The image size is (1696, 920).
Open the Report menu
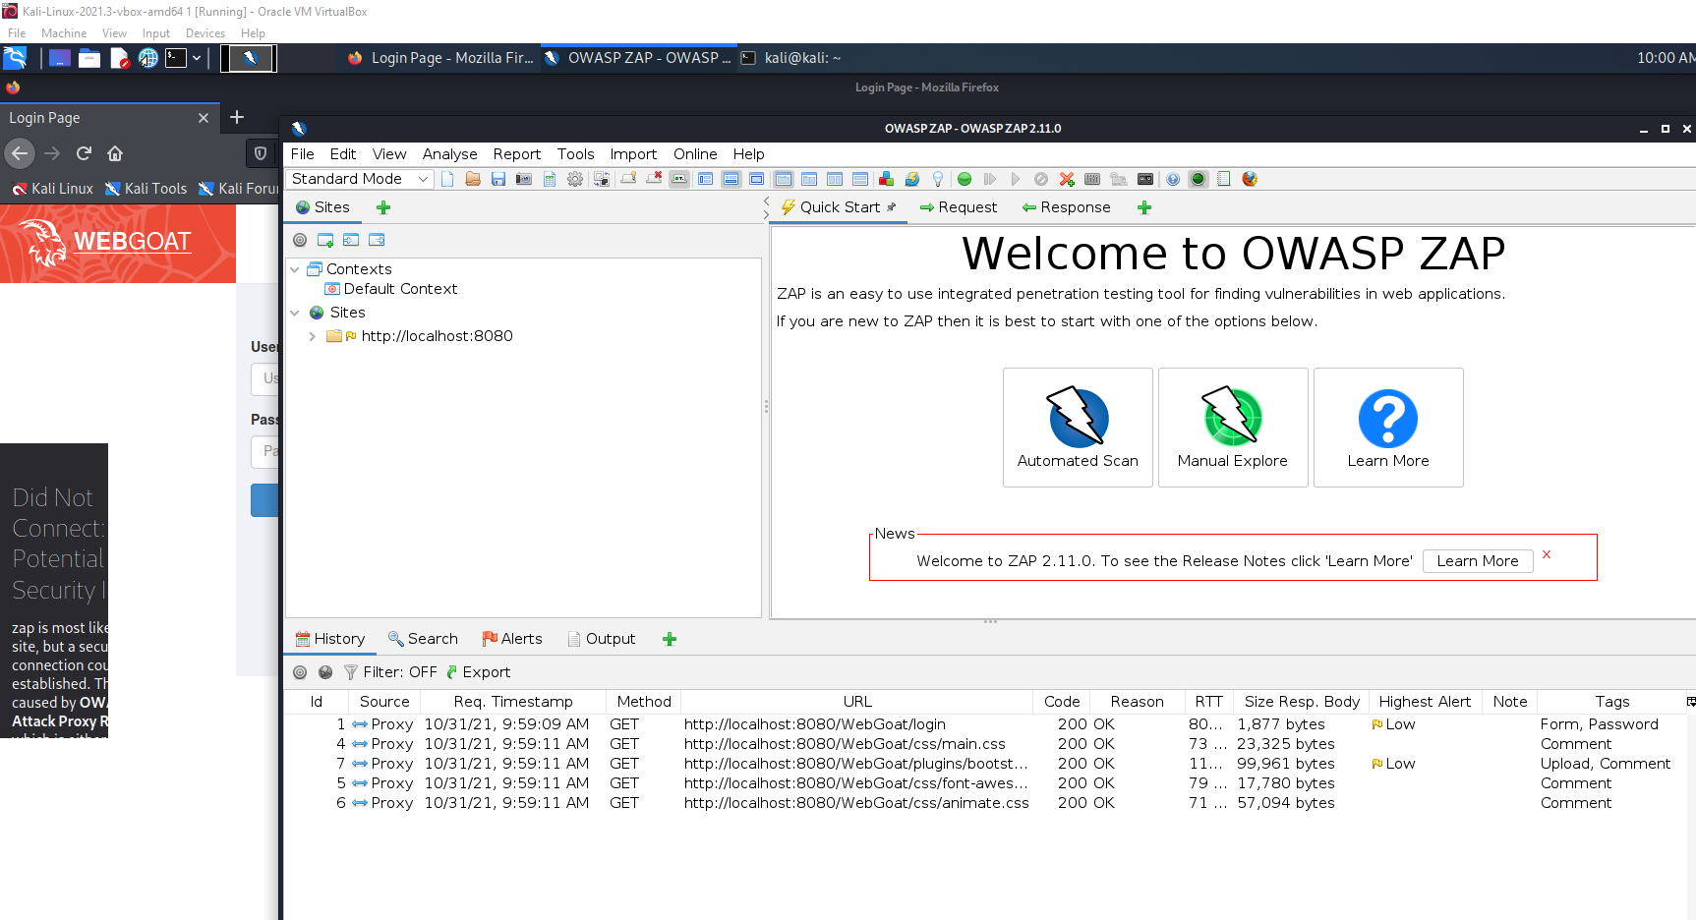[x=517, y=154]
